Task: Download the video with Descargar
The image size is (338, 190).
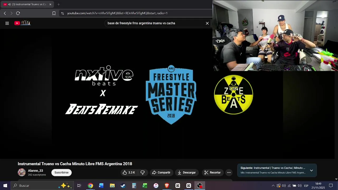Action: point(187,173)
